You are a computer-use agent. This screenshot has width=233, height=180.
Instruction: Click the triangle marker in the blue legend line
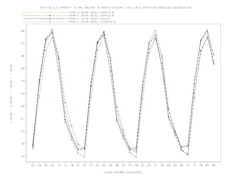point(50,19)
